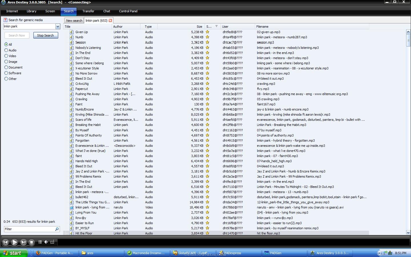This screenshot has width=411, height=257.
Task: Click the audio icon beside Faint
Action: point(72,104)
